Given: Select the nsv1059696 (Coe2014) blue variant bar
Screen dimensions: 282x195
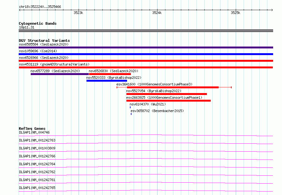Looking at the screenshot, I should pyautogui.click(x=146, y=54).
